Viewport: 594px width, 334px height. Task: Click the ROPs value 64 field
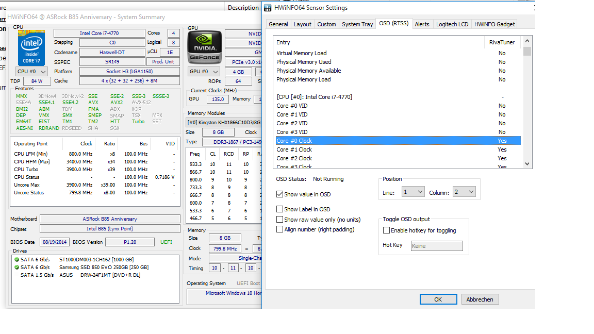tap(238, 81)
